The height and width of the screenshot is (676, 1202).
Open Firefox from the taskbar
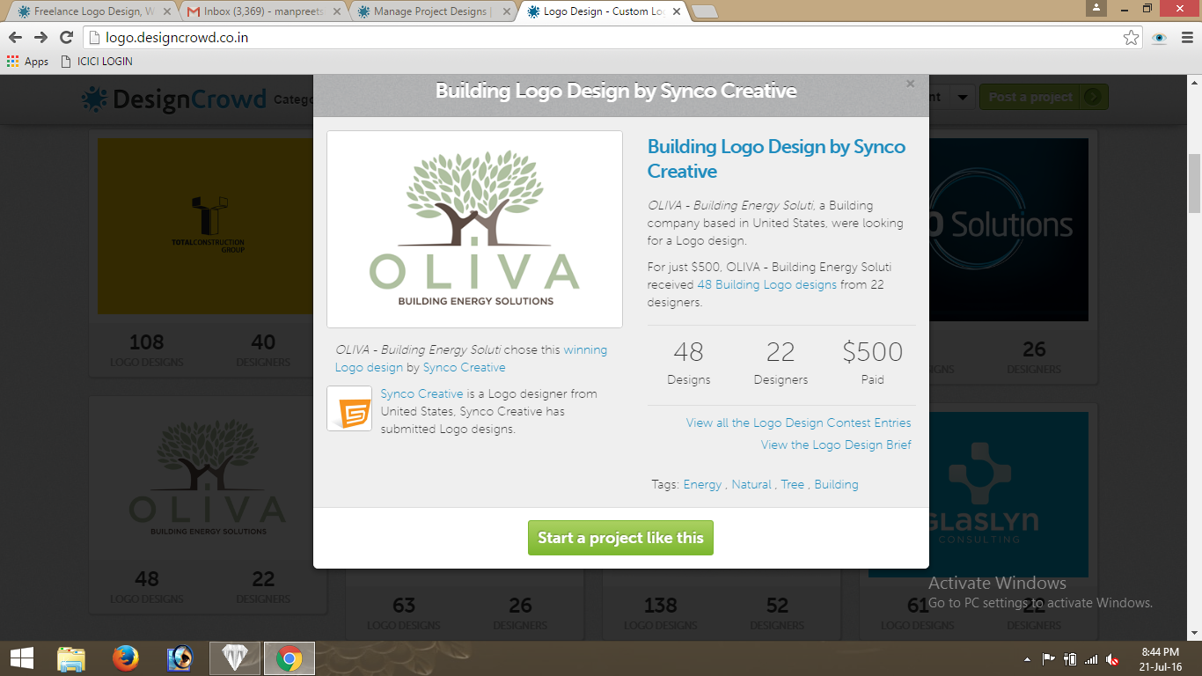126,658
